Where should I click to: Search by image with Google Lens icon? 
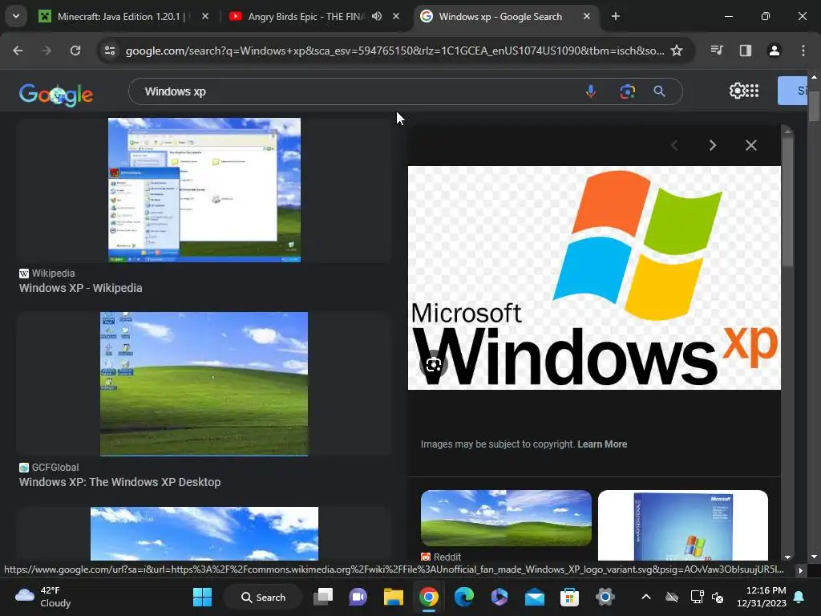click(627, 91)
